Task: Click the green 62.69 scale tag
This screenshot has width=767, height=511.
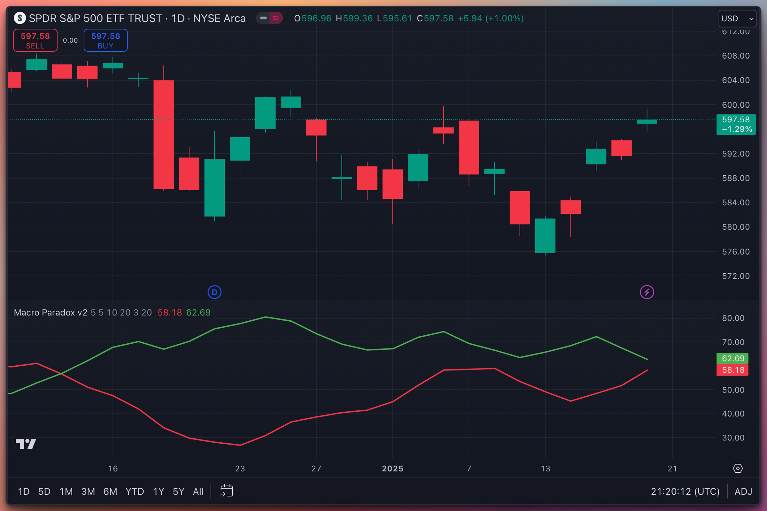Action: tap(732, 358)
